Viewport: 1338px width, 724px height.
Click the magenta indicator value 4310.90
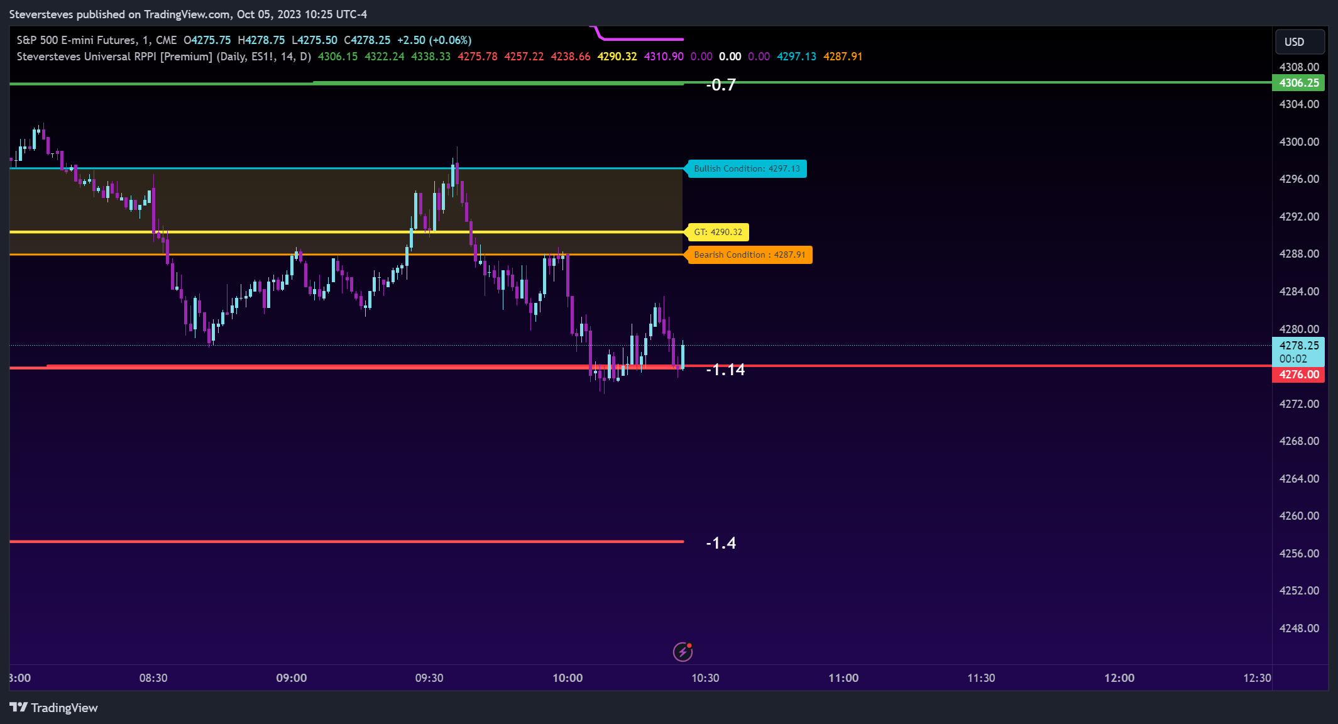(x=664, y=57)
